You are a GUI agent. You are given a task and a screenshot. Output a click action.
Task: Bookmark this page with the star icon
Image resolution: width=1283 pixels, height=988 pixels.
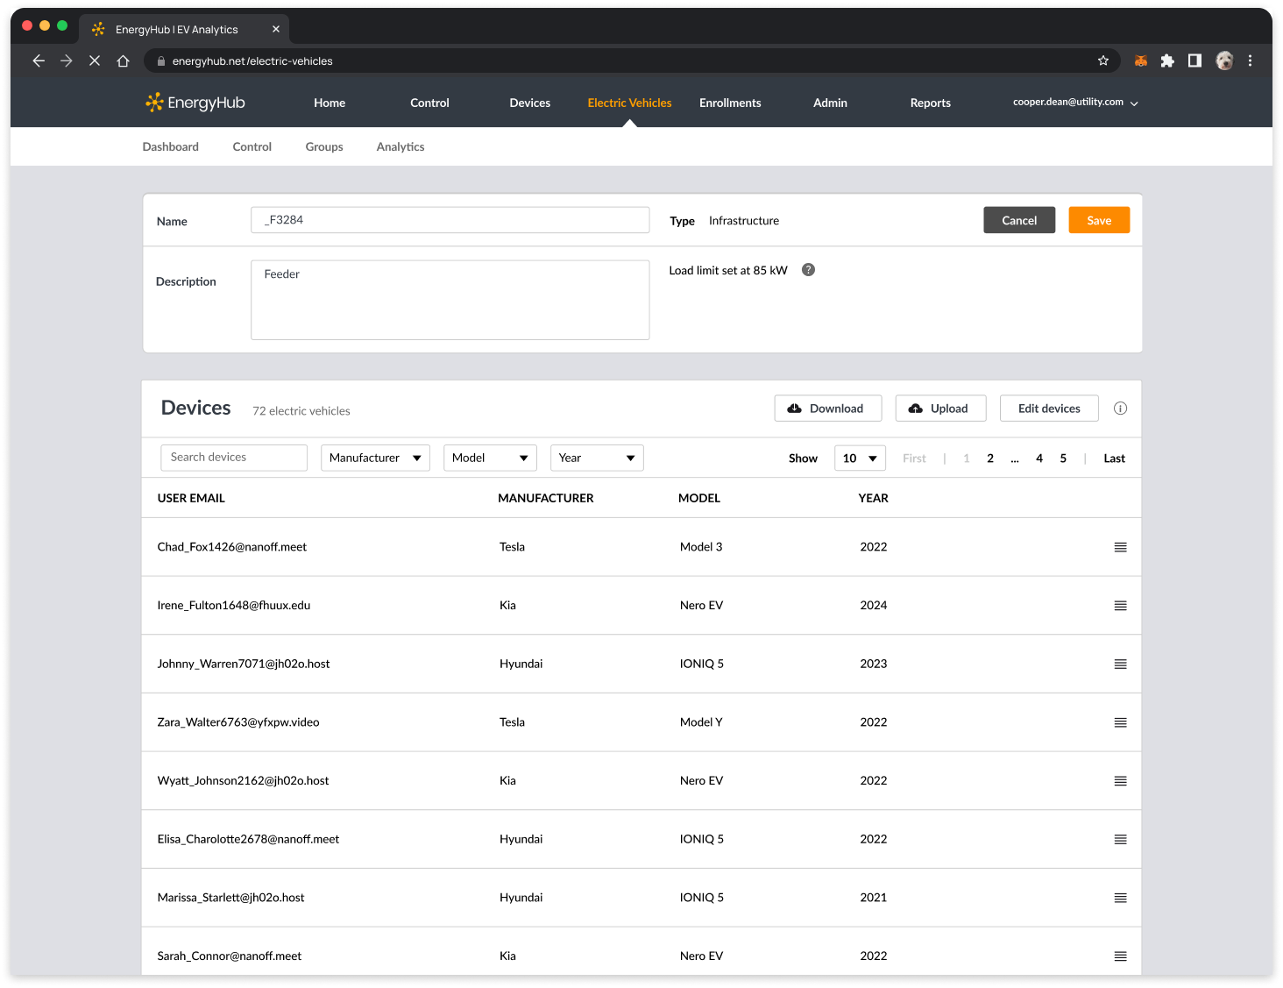pyautogui.click(x=1102, y=60)
